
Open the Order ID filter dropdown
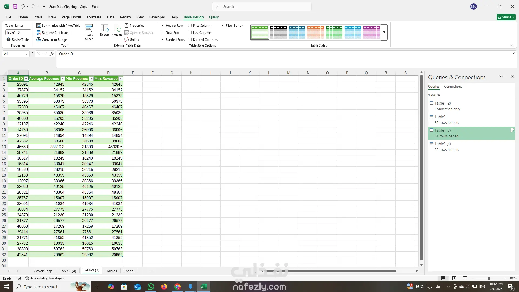click(26, 79)
